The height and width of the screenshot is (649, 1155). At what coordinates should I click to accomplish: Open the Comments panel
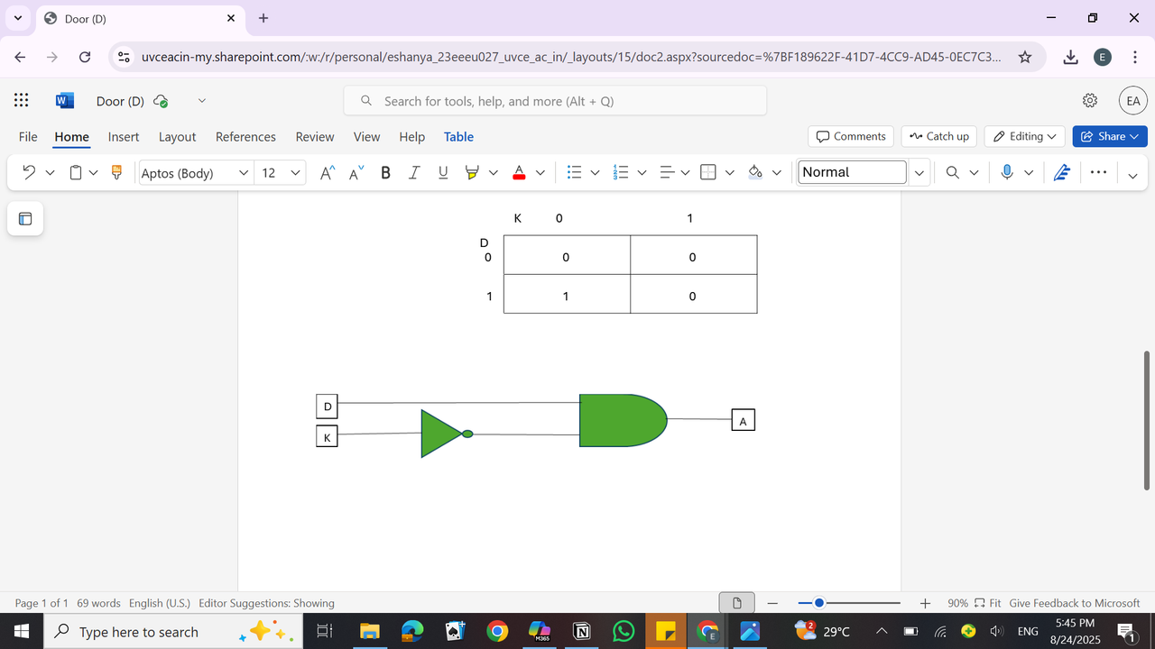[849, 136]
